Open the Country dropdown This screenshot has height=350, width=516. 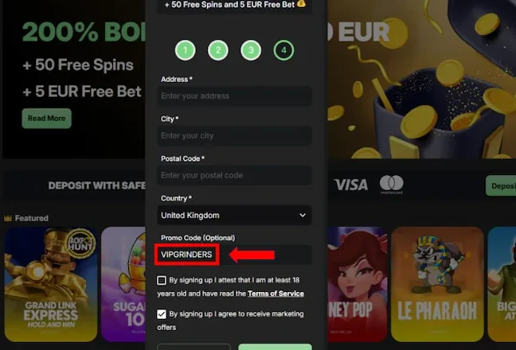point(234,216)
